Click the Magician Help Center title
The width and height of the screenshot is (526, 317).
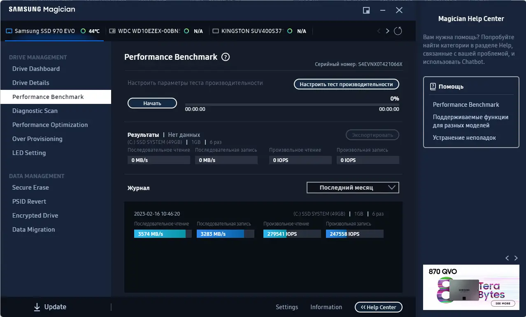click(471, 19)
